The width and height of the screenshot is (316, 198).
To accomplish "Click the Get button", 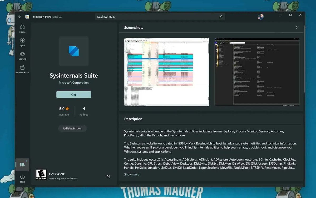I will click(x=74, y=95).
